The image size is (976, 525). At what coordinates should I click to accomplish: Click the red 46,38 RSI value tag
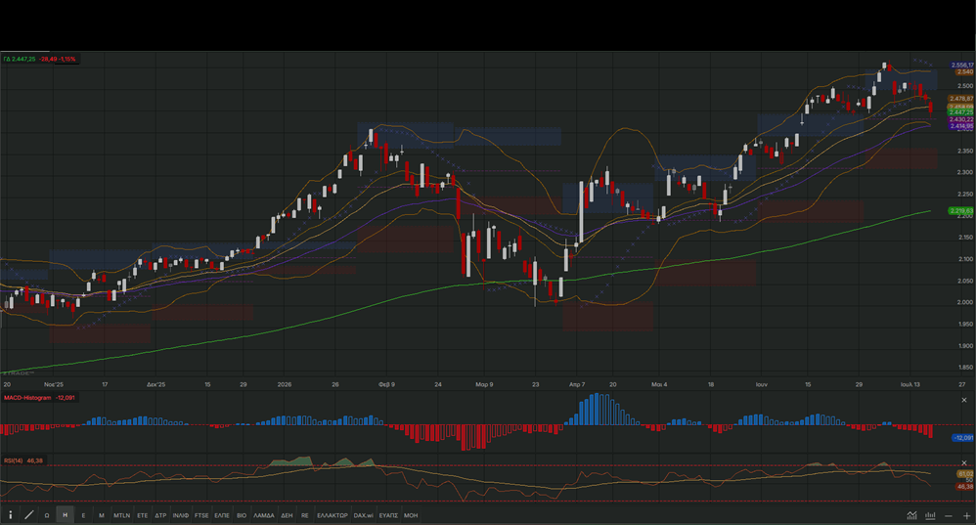[x=965, y=487]
